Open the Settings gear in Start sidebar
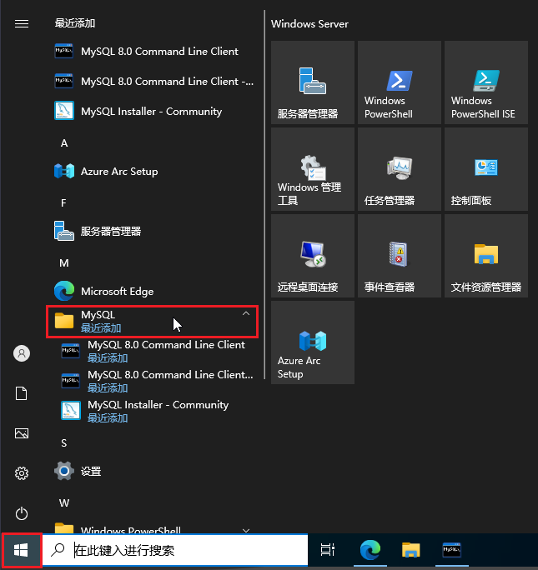The image size is (538, 570). [22, 473]
